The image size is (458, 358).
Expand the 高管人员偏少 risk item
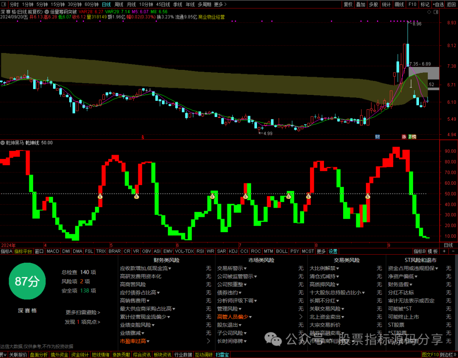(x=235, y=316)
